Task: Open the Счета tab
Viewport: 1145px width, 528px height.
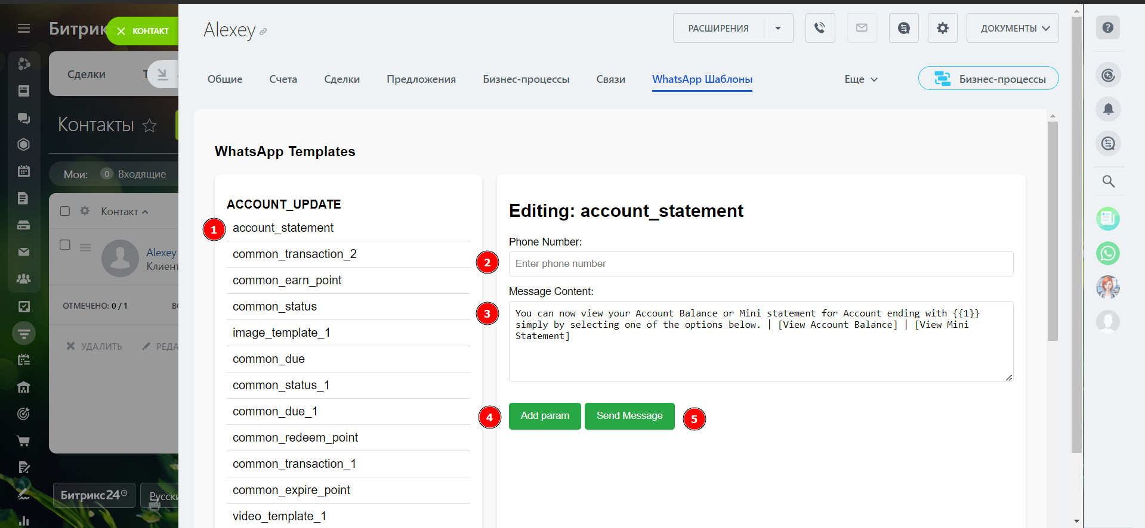Action: pos(283,79)
